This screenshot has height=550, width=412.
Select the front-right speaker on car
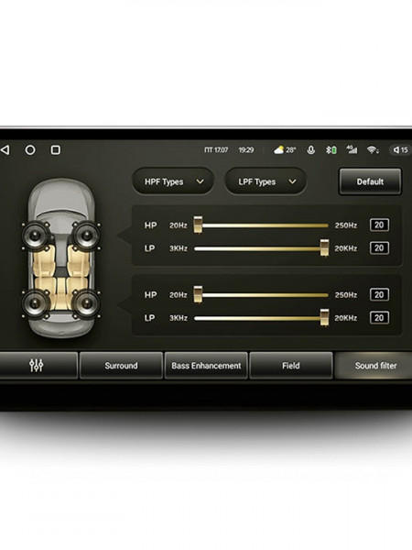click(86, 236)
